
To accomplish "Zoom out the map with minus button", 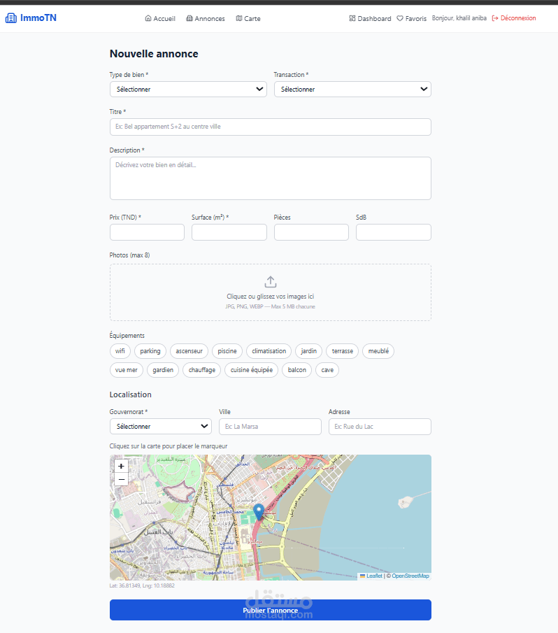I will 121,479.
